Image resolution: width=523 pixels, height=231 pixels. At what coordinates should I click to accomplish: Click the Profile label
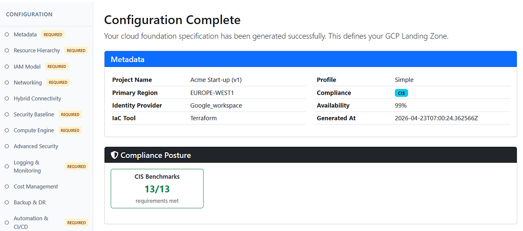[x=326, y=80]
